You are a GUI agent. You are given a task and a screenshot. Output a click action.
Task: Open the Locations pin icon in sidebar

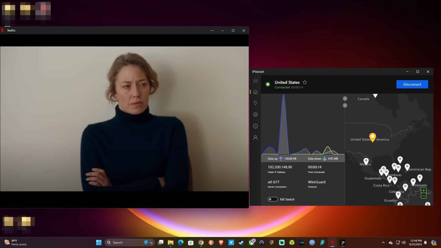click(255, 103)
